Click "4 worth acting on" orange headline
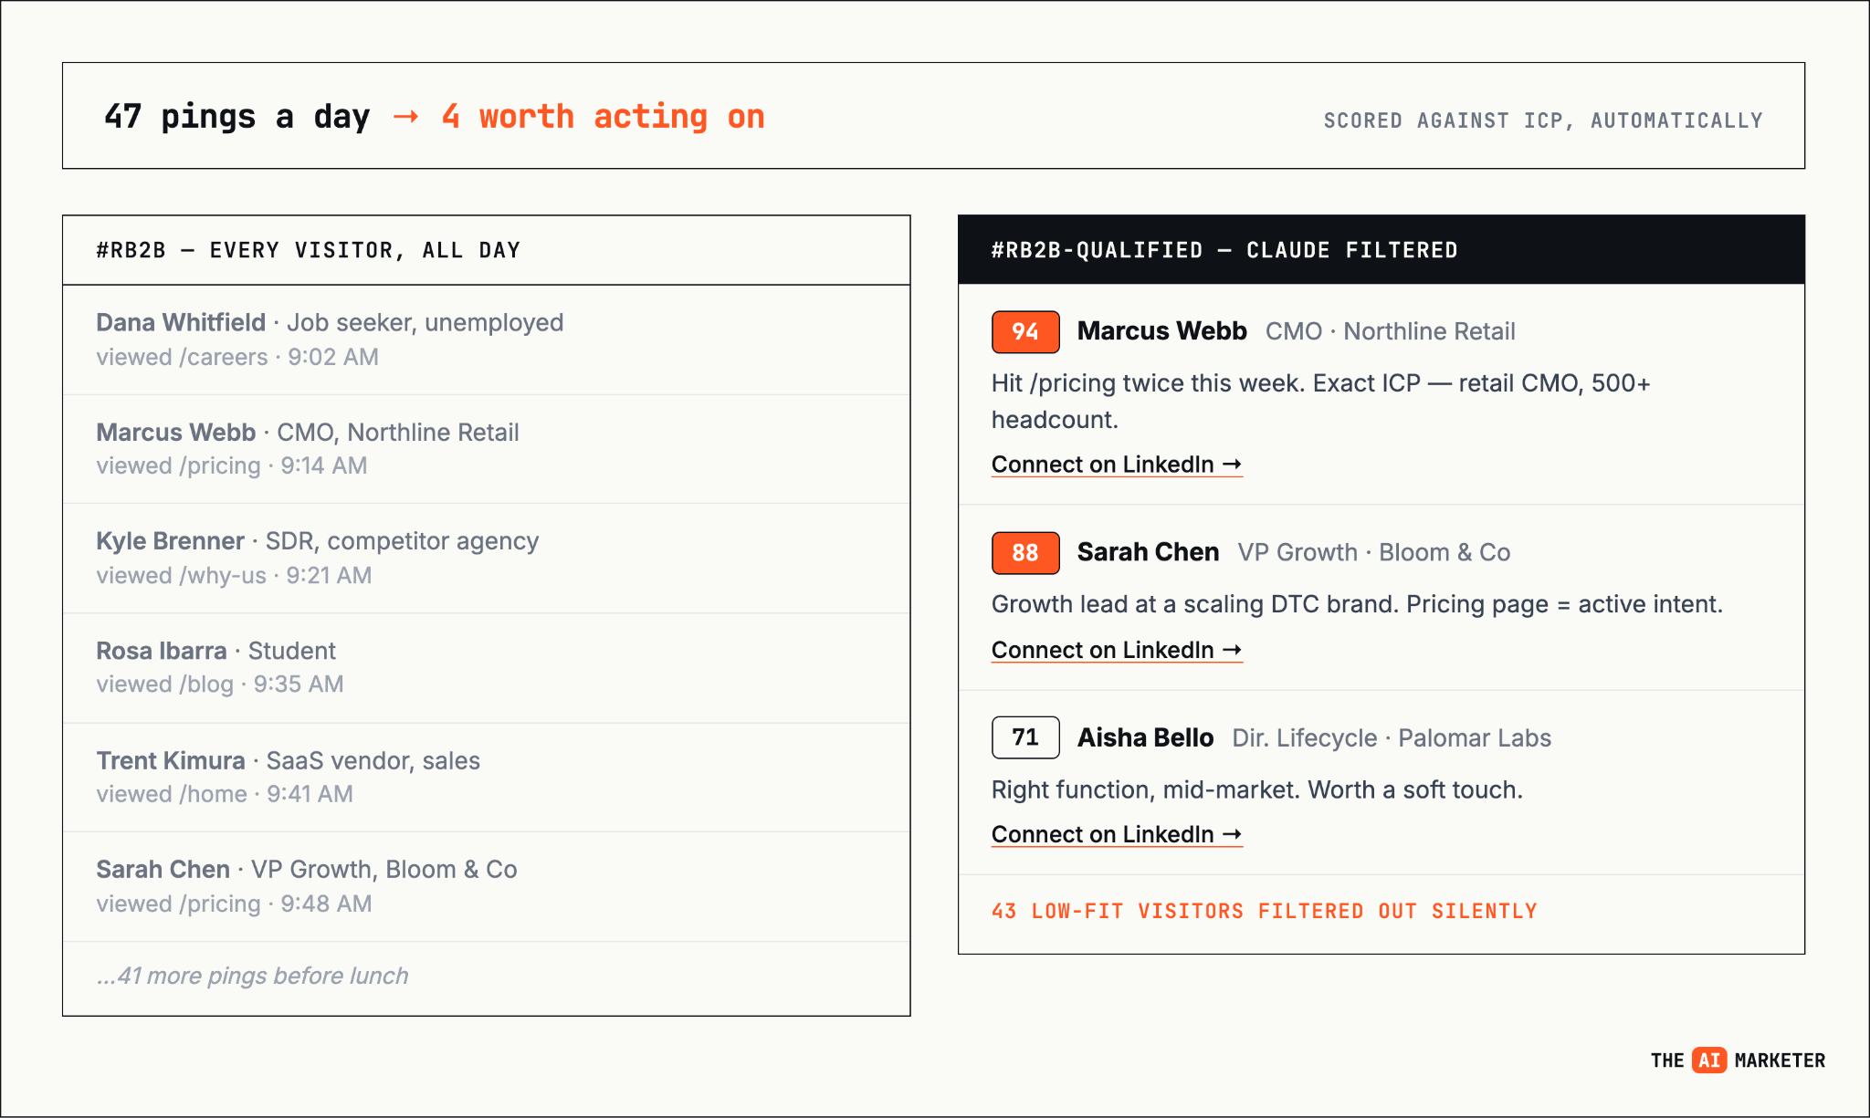Screen dimensions: 1870x1118 (x=603, y=117)
